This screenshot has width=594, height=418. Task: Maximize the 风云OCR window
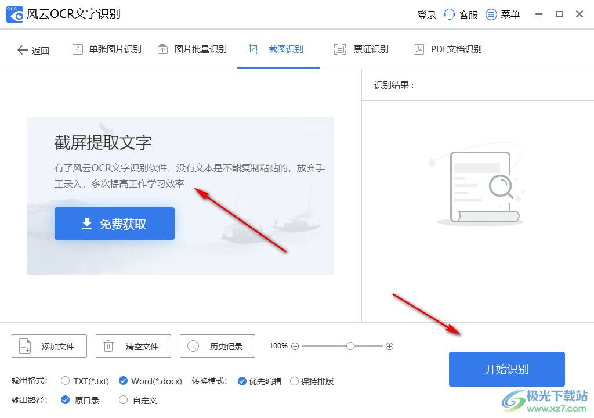click(x=559, y=15)
